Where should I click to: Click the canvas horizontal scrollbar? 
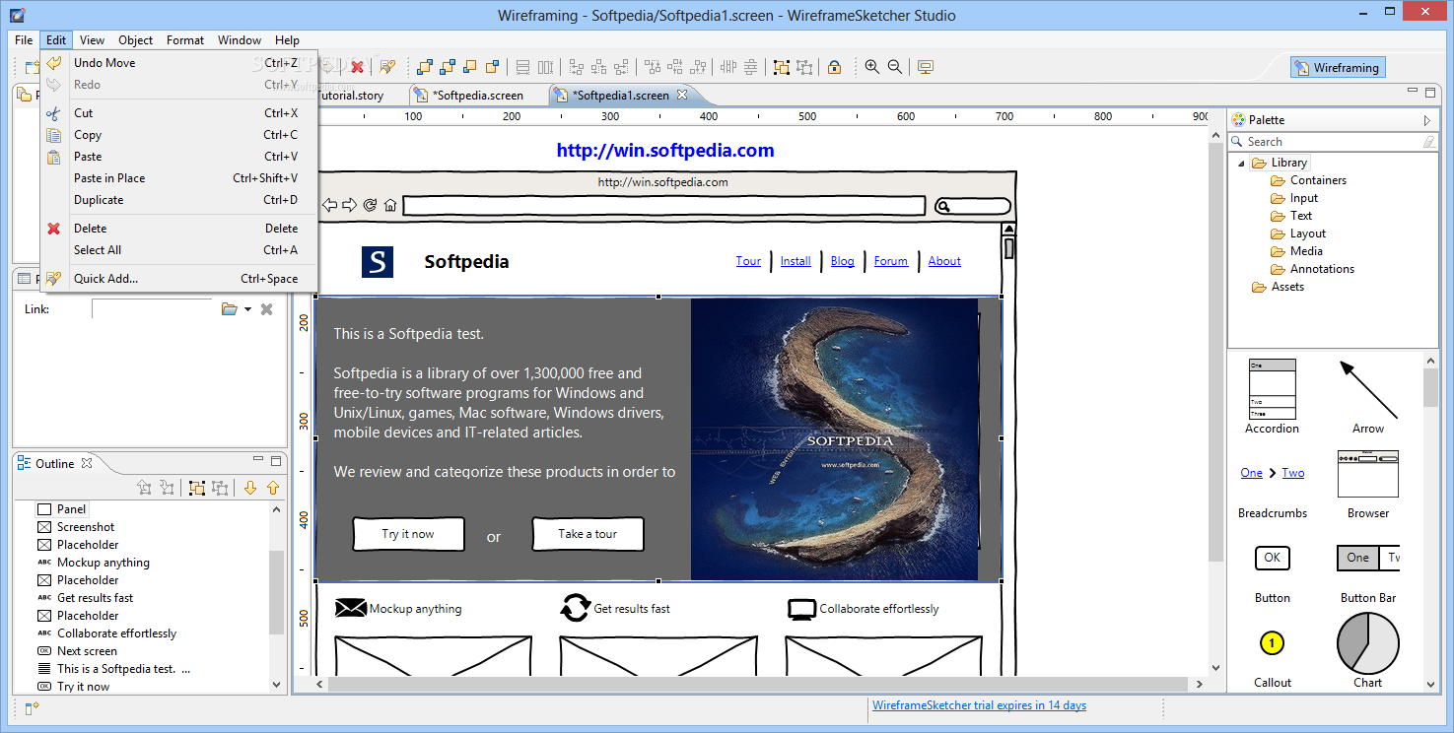point(757,684)
